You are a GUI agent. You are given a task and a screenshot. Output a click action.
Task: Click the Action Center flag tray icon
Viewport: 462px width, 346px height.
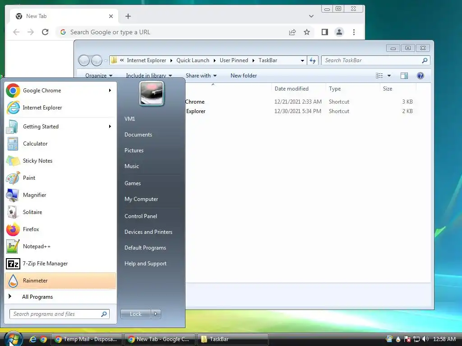[407, 339]
